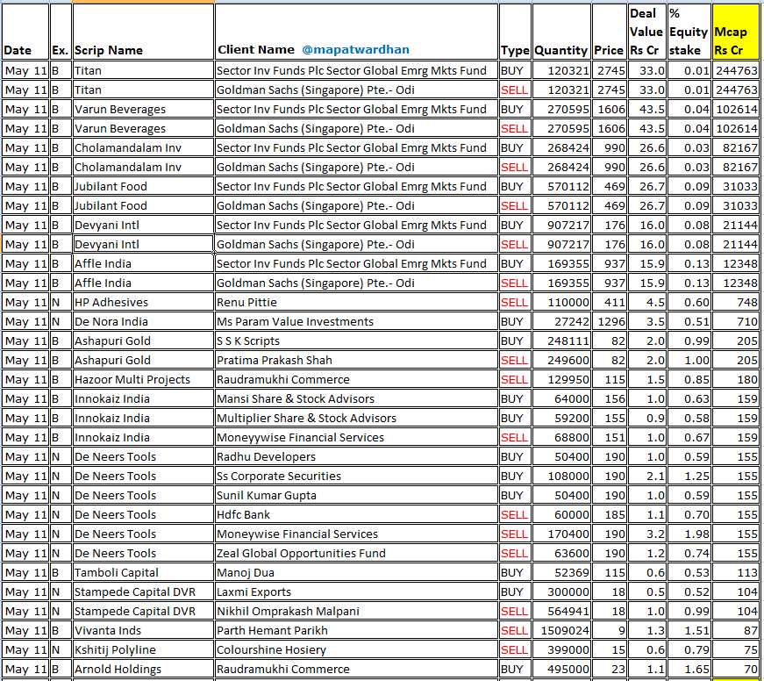This screenshot has width=764, height=681.
Task: Select the Arnold Holdings cell
Action: point(143,670)
